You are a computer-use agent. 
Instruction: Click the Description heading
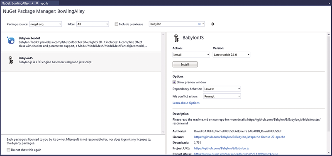pyautogui.click(x=181, y=114)
